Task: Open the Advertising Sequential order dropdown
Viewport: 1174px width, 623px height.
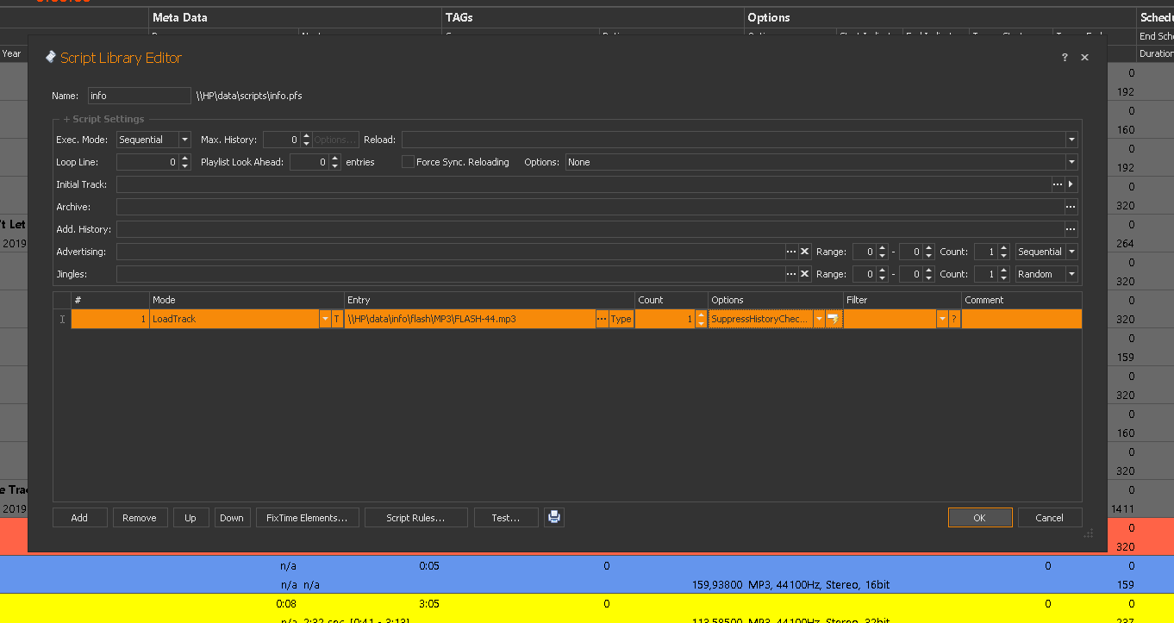Action: [1071, 252]
